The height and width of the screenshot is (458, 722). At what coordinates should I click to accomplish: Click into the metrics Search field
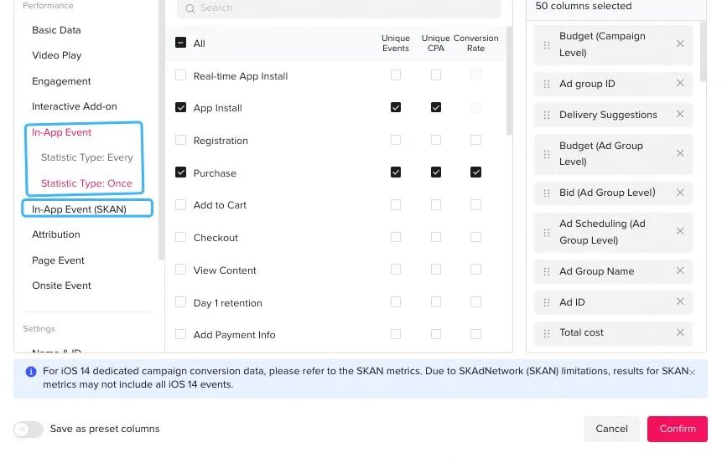coord(344,8)
